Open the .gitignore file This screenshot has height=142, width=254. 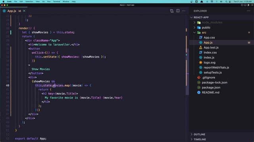click(208, 77)
